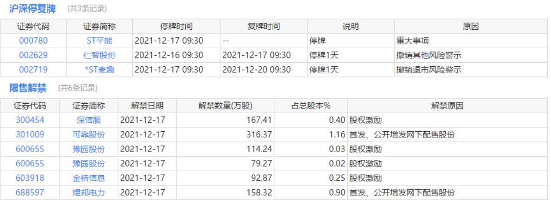Viewport: 551px width, 204px height.
Task: Open stock code 300454 link
Action: [30, 121]
